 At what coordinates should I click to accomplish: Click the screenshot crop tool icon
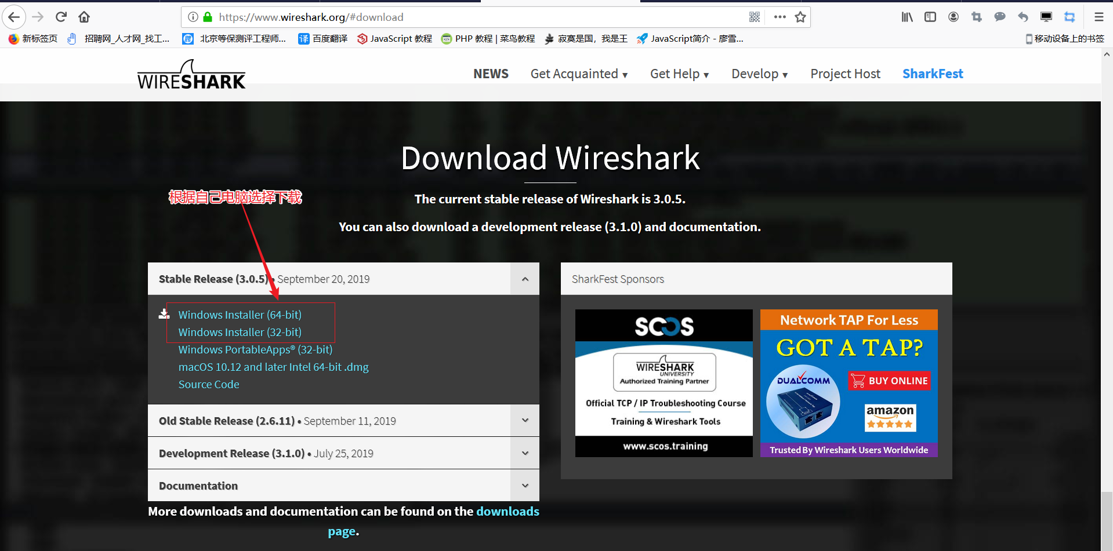click(x=977, y=17)
